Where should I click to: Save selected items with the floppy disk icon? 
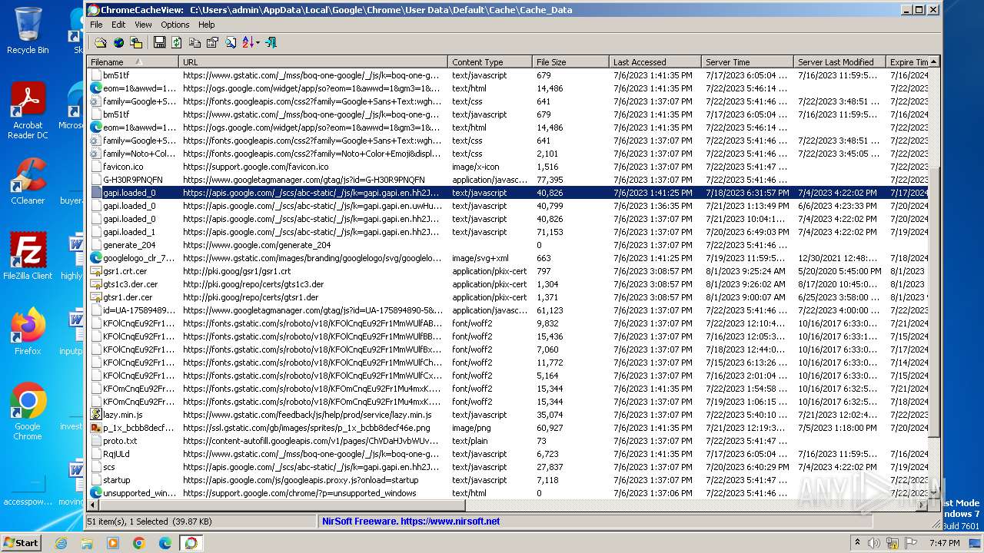click(x=159, y=42)
